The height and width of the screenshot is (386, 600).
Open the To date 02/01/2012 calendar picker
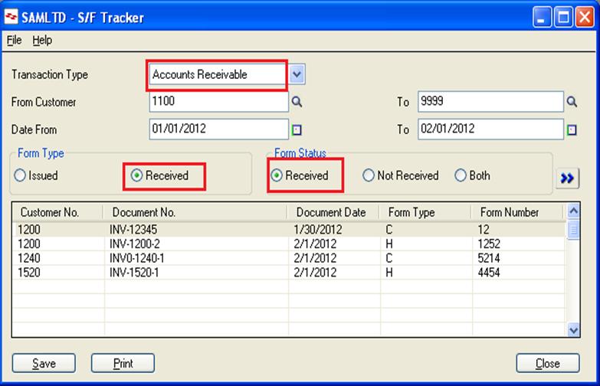(x=572, y=129)
